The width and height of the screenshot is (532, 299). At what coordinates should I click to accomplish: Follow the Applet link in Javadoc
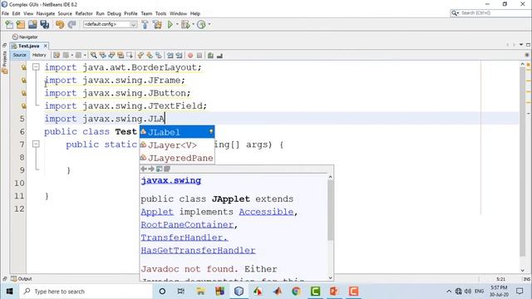click(x=157, y=212)
